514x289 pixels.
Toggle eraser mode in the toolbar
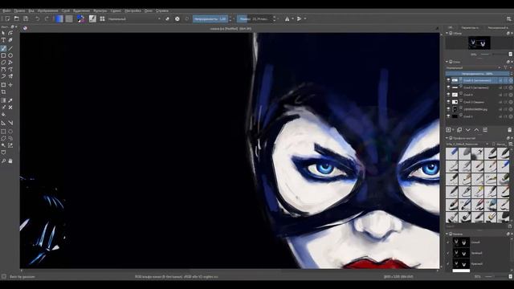click(x=167, y=18)
